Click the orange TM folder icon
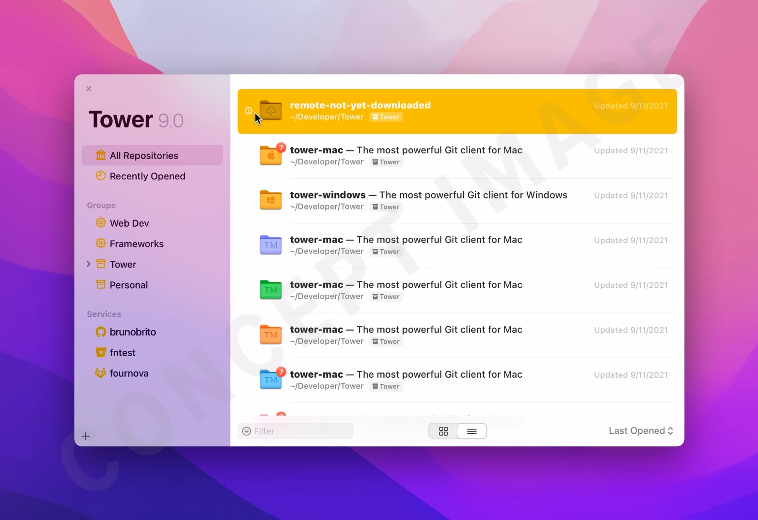758x520 pixels. tap(271, 335)
